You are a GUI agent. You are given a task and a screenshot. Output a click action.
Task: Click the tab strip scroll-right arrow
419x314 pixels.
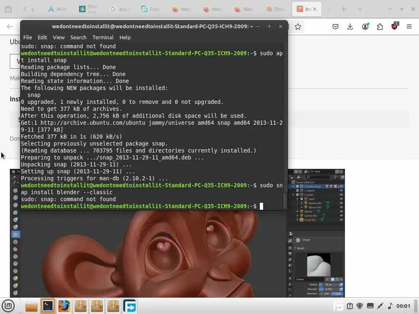(x=329, y=9)
